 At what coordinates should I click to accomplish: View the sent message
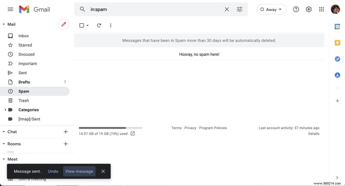[79, 171]
